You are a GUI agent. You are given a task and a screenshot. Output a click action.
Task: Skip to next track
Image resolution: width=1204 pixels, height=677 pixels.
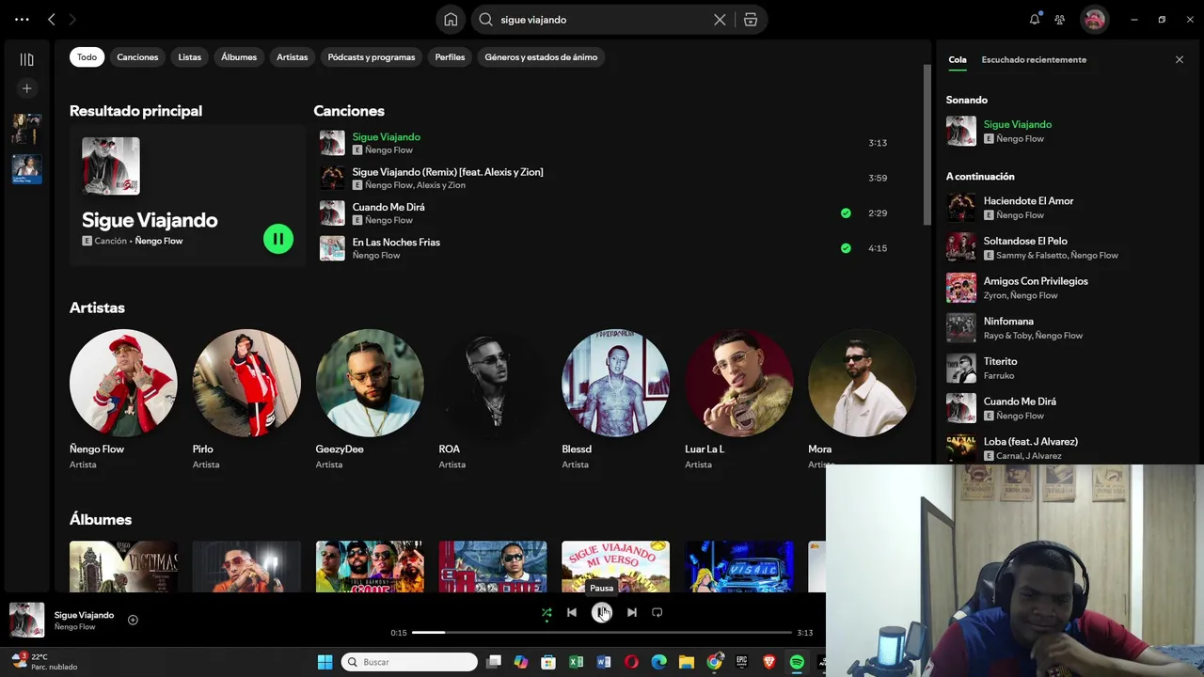coord(632,612)
